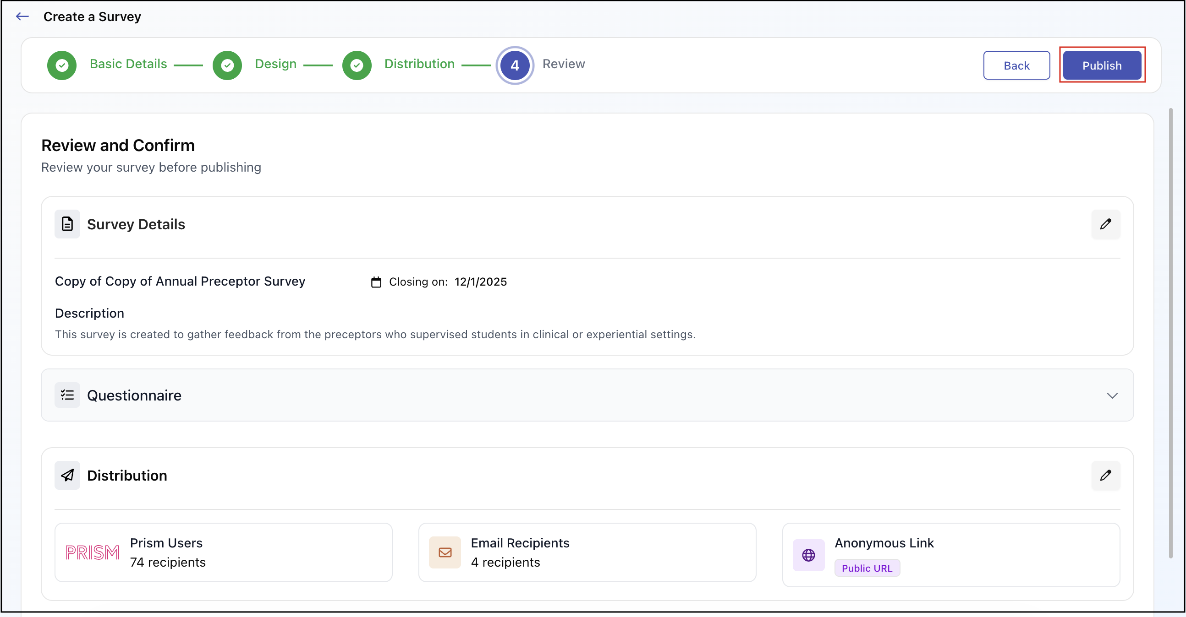1186x617 pixels.
Task: Click the Email Recipients envelope icon
Action: pos(445,552)
